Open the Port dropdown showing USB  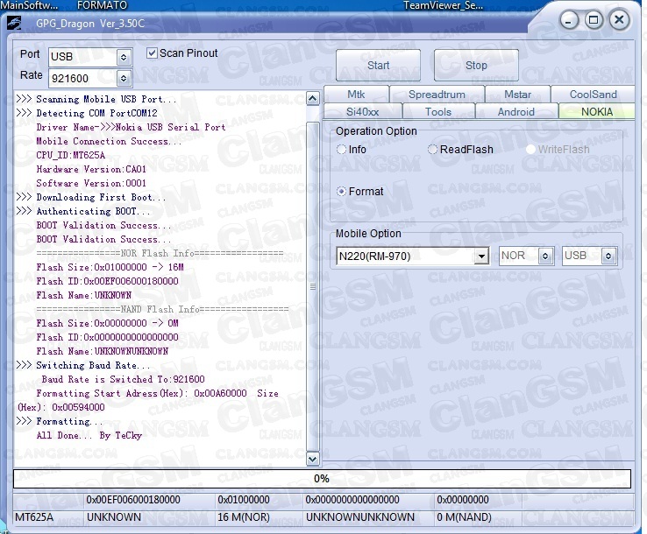[x=124, y=57]
